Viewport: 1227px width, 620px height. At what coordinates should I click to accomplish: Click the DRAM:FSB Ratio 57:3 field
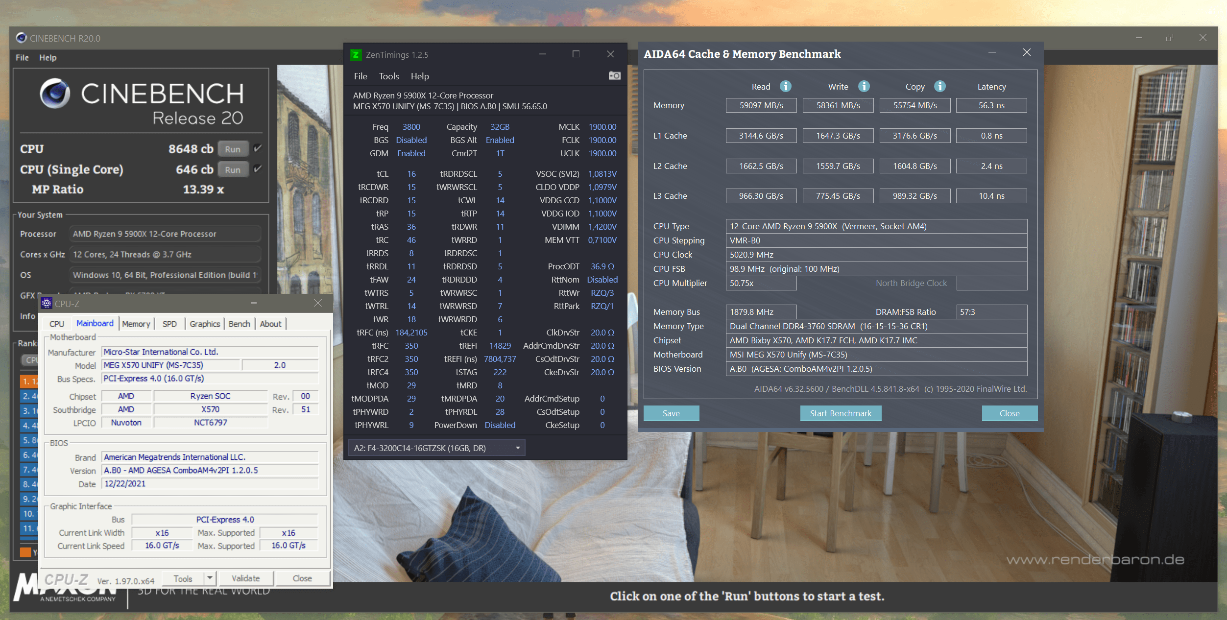(x=991, y=312)
